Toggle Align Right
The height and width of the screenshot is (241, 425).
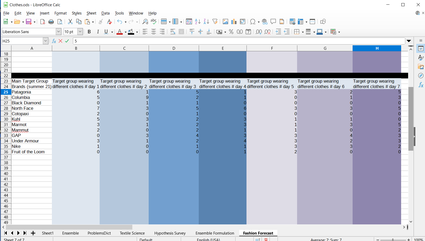point(162,32)
